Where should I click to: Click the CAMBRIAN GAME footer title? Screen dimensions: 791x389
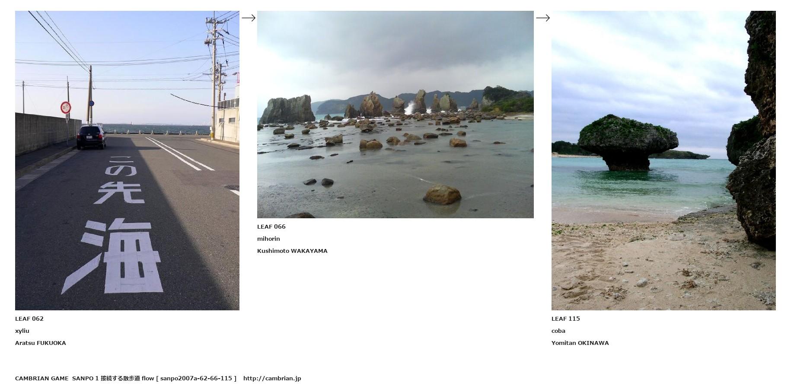pyautogui.click(x=41, y=378)
